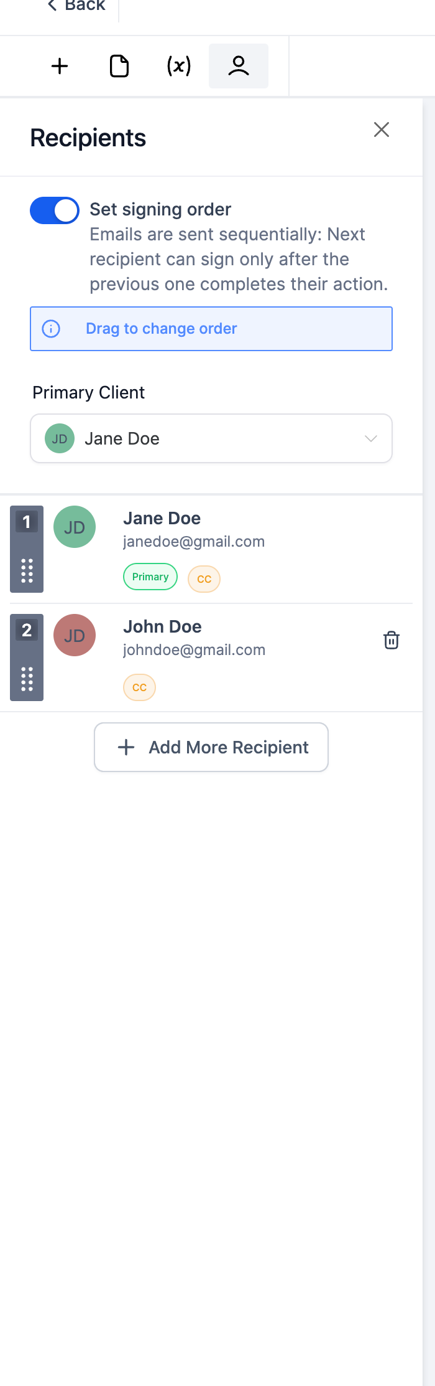Click drag handle for recipient 1

pos(27,570)
